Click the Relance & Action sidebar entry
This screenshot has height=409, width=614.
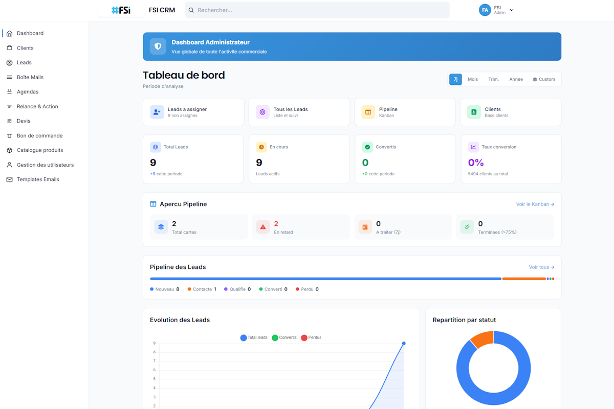pos(37,106)
